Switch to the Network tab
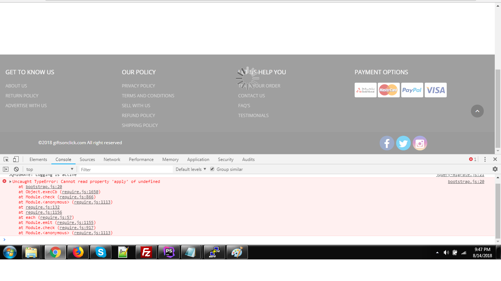The image size is (501, 281). [112, 160]
